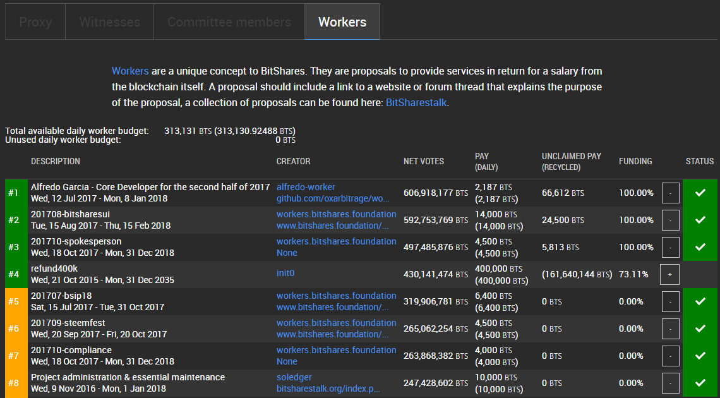This screenshot has height=398, width=720.
Task: Click the None link under 201710-spokesperson creator
Action: (x=287, y=253)
